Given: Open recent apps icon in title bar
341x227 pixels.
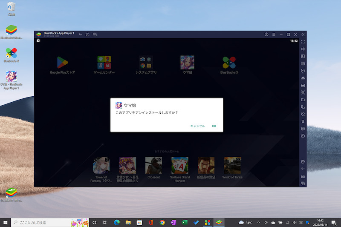Looking at the screenshot, I should point(95,34).
